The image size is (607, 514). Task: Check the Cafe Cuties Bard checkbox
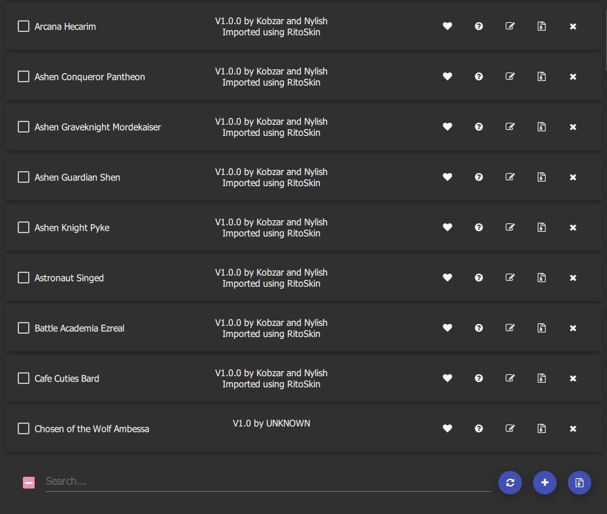24,378
